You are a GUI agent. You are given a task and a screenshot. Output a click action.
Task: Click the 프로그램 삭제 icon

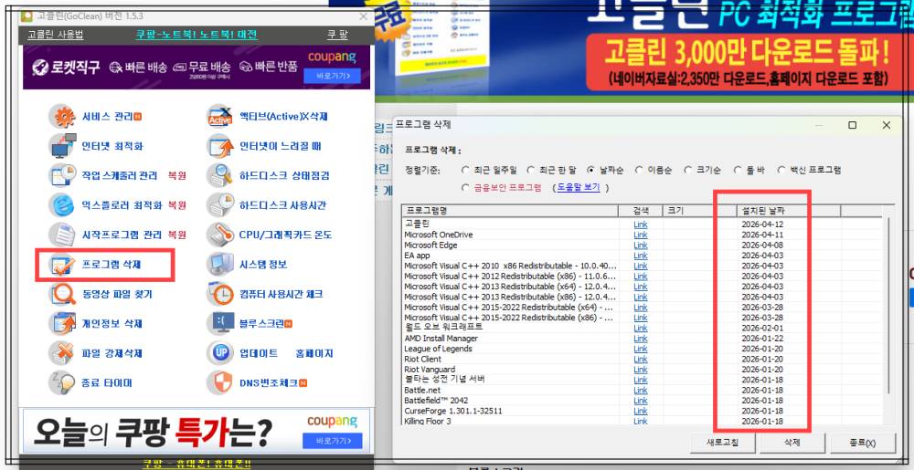62,265
